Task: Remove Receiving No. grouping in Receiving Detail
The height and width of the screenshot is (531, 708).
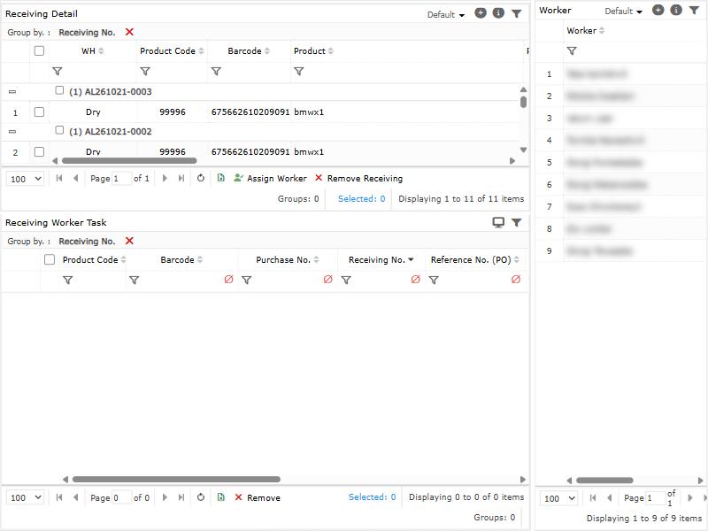Action: click(129, 32)
